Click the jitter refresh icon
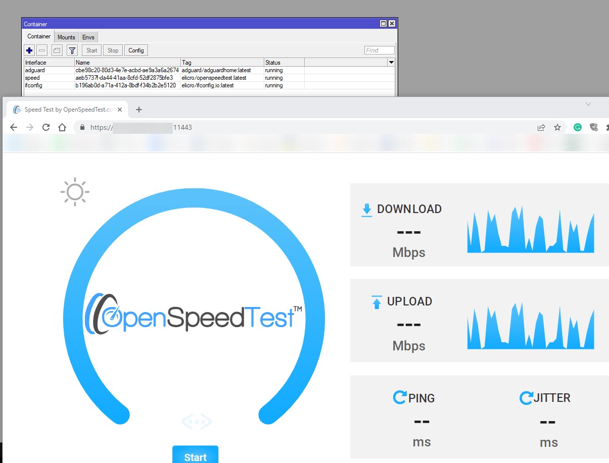Screen dimensions: 609x463 pos(526,398)
